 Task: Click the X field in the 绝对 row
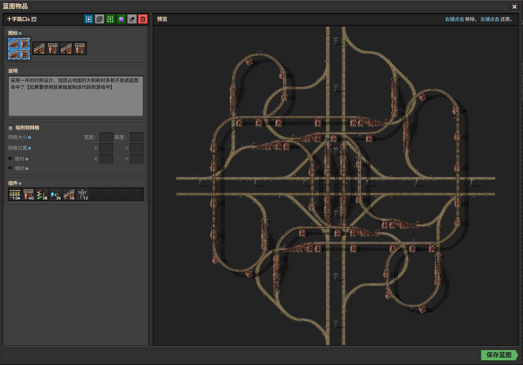(x=106, y=159)
